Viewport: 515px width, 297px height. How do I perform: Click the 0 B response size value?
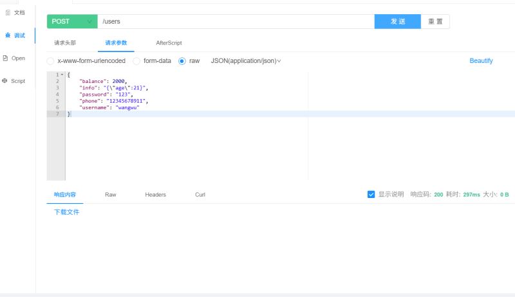(x=505, y=194)
